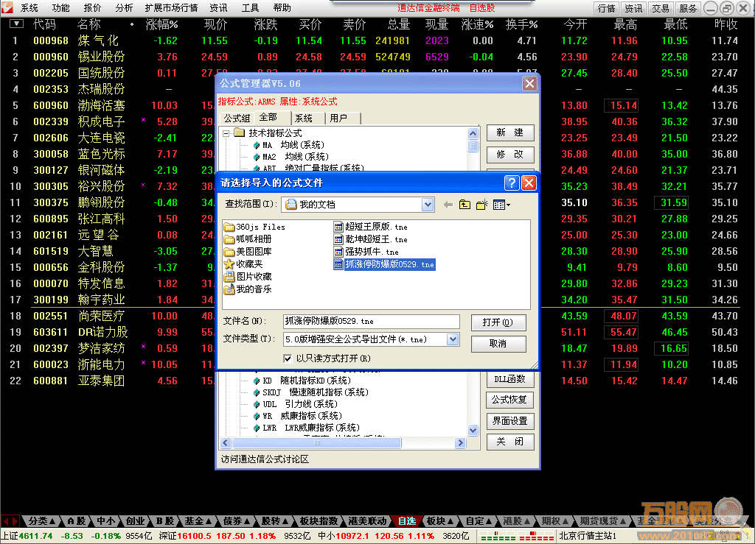755x544 pixels.
Task: Select WR 威廉指标 formula
Action: [x=298, y=416]
